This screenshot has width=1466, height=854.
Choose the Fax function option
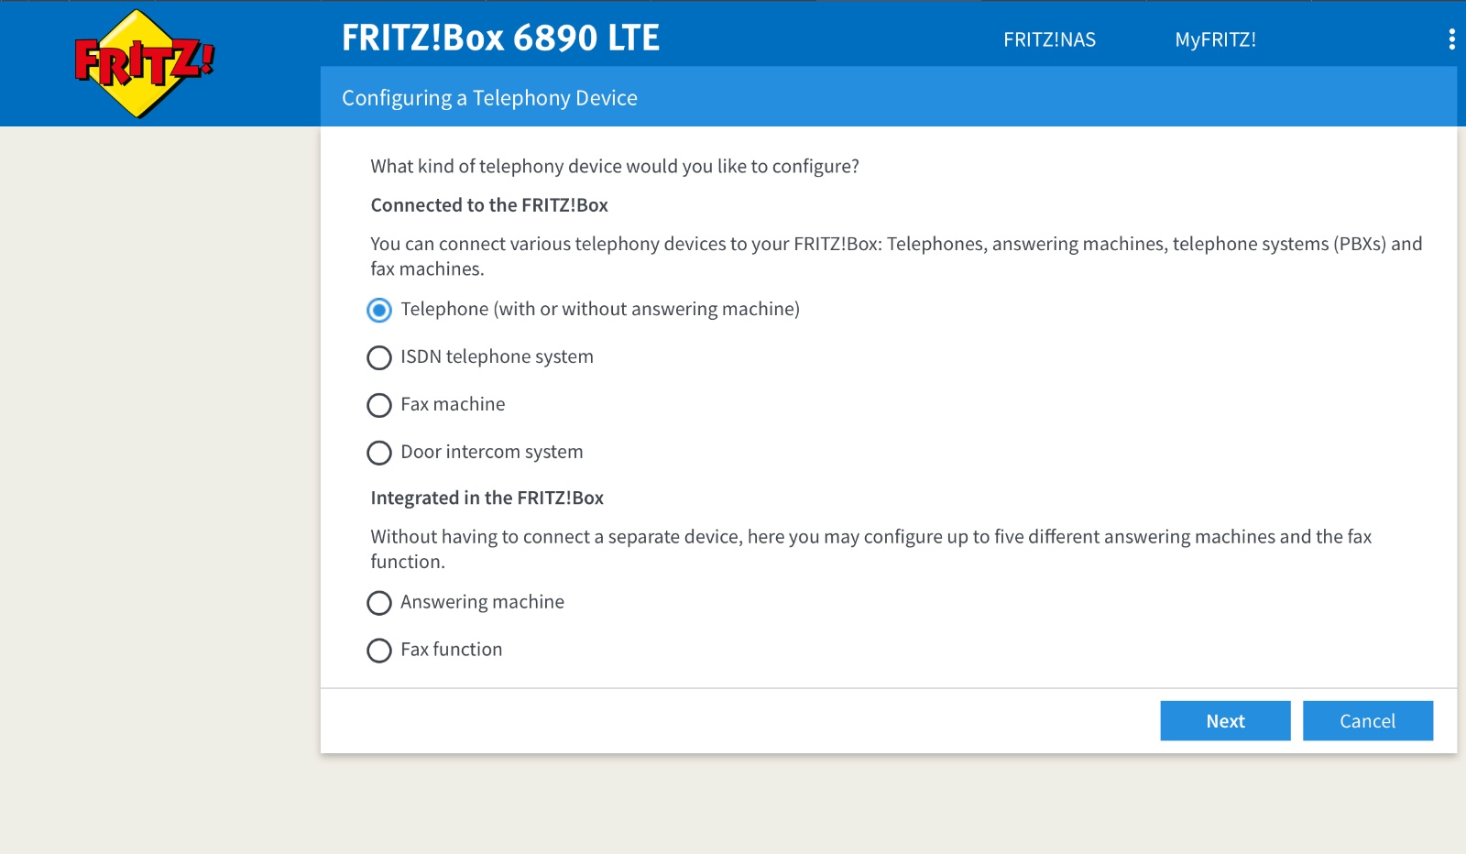tap(379, 651)
